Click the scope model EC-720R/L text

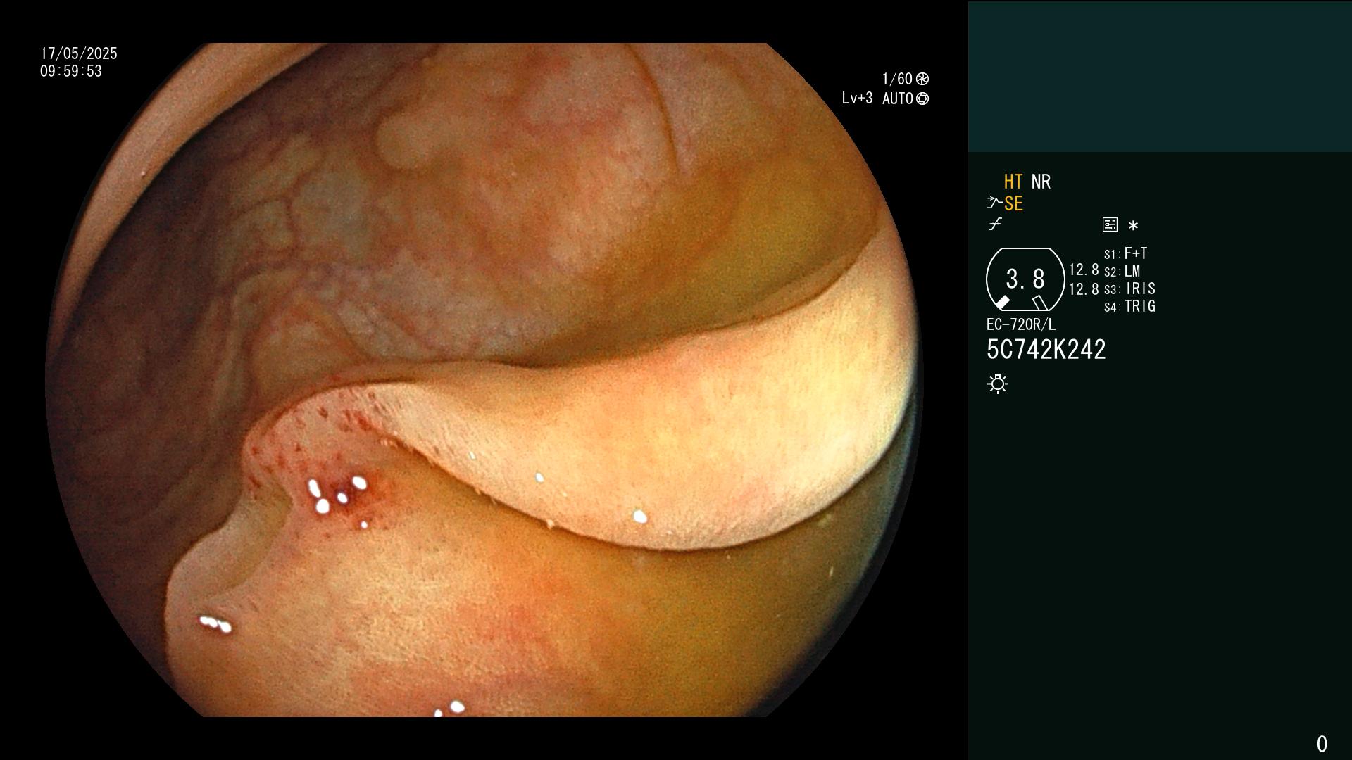(x=1021, y=324)
